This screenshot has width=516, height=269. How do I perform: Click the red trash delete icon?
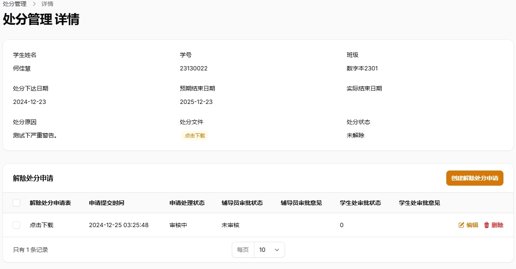(x=486, y=225)
